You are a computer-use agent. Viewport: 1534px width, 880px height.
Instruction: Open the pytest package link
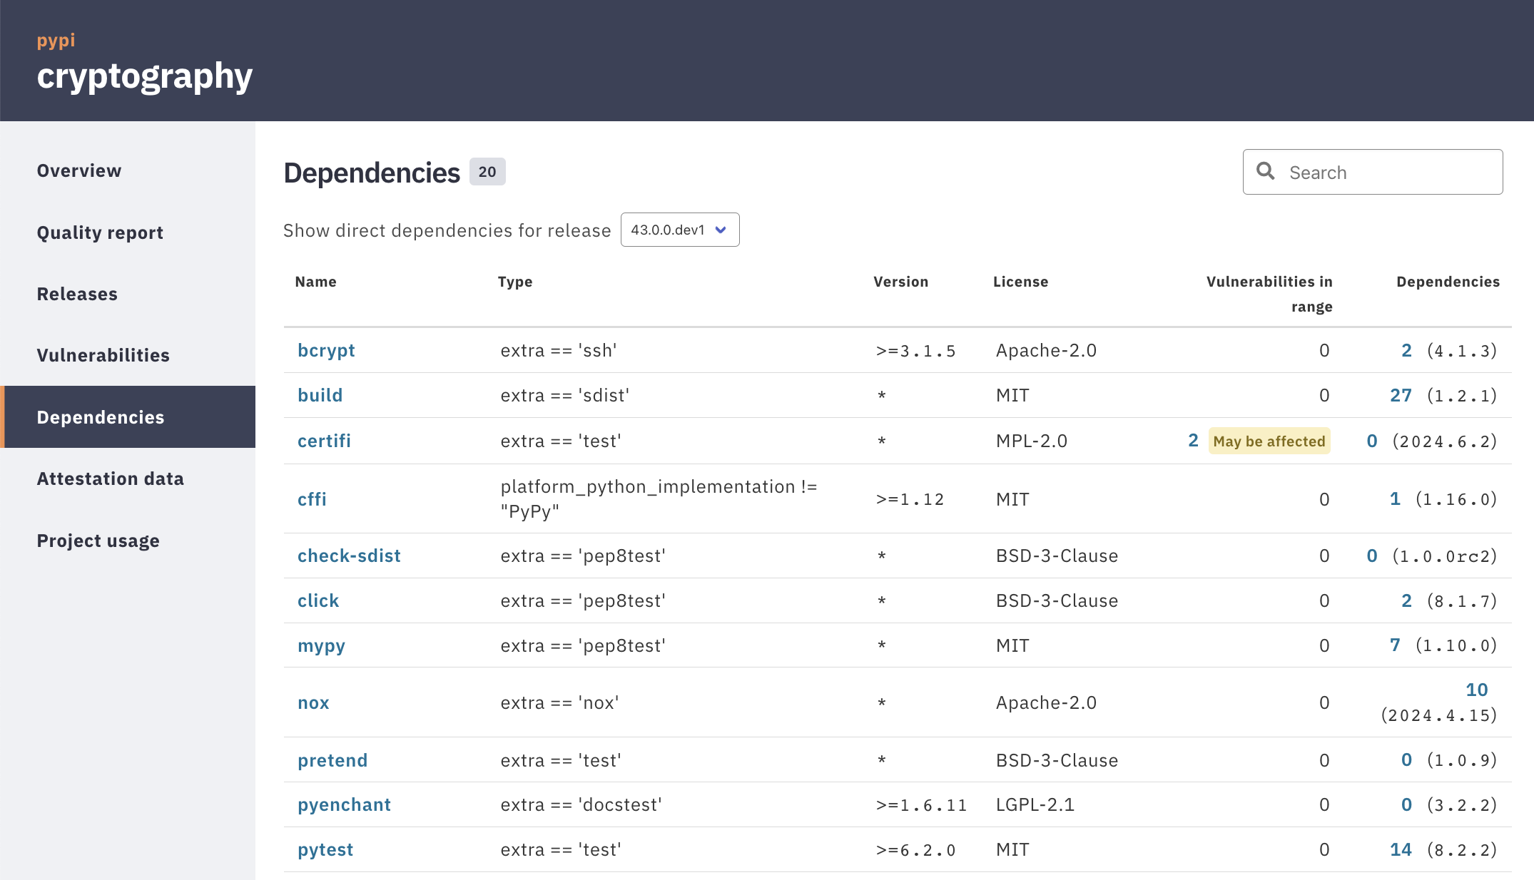[x=325, y=849]
